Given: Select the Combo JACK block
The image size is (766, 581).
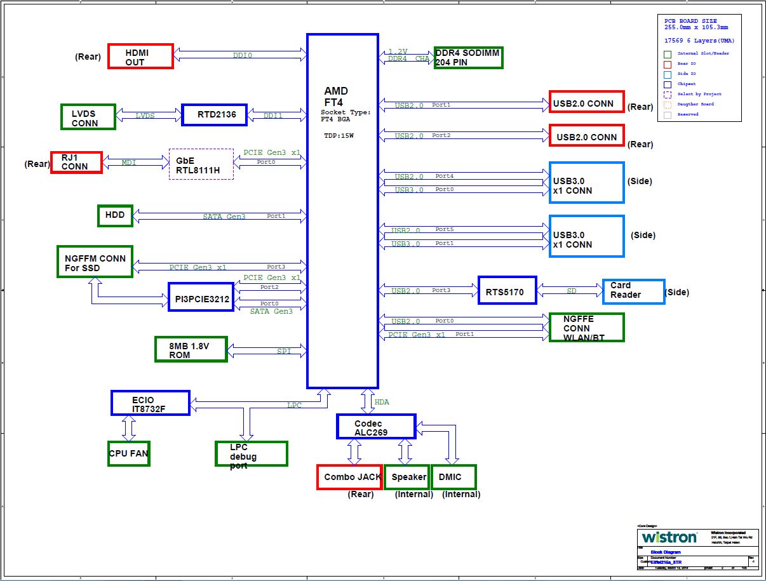Looking at the screenshot, I should coord(349,477).
